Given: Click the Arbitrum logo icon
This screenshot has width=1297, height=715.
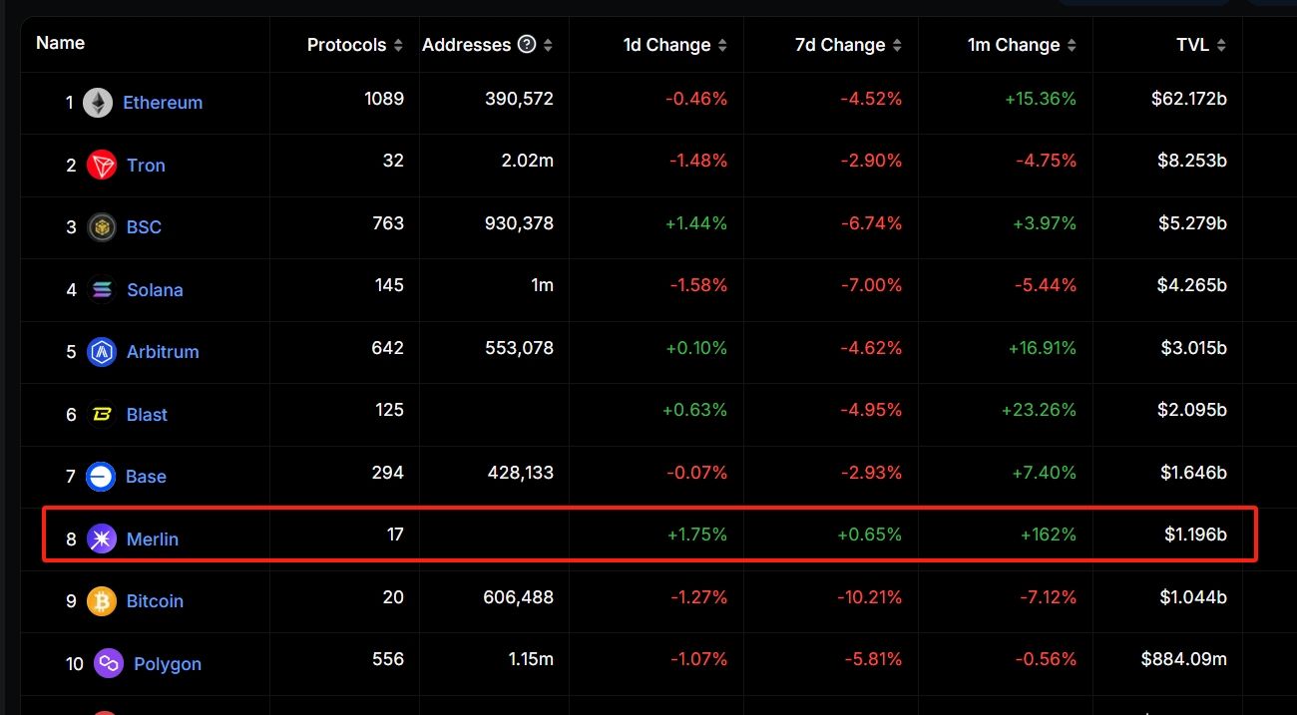Looking at the screenshot, I should (x=102, y=352).
